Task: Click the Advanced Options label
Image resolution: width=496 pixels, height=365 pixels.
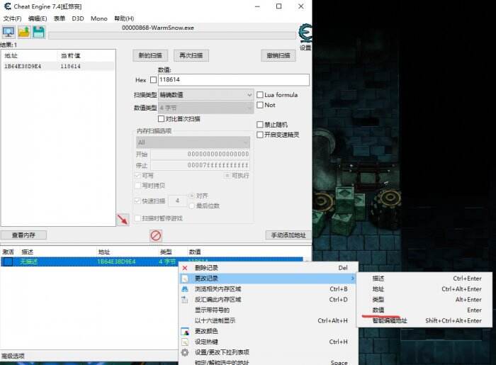Action: point(13,356)
